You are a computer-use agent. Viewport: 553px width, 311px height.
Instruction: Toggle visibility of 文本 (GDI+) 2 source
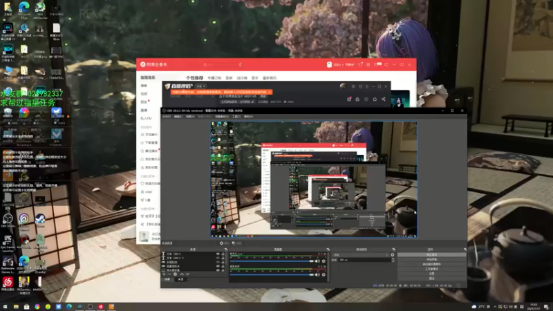[218, 258]
